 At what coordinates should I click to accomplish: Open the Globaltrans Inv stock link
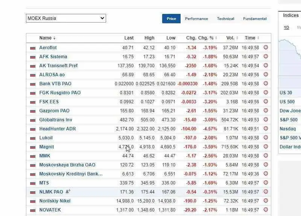56,119
